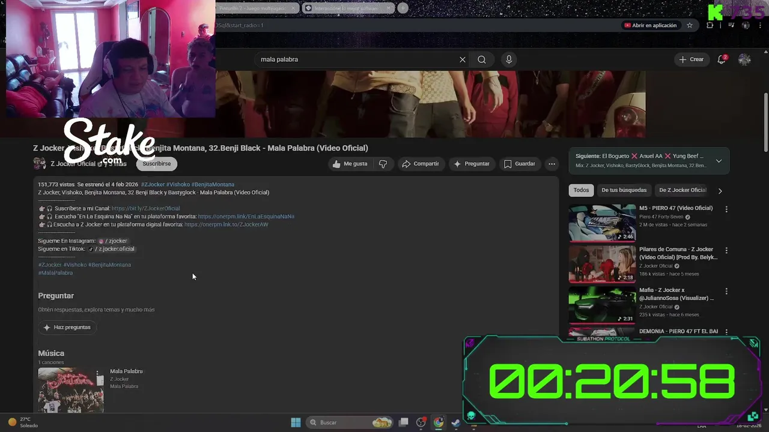The width and height of the screenshot is (769, 432).
Task: Open the Z Jocker Oficial channel avatar
Action: tap(40, 164)
